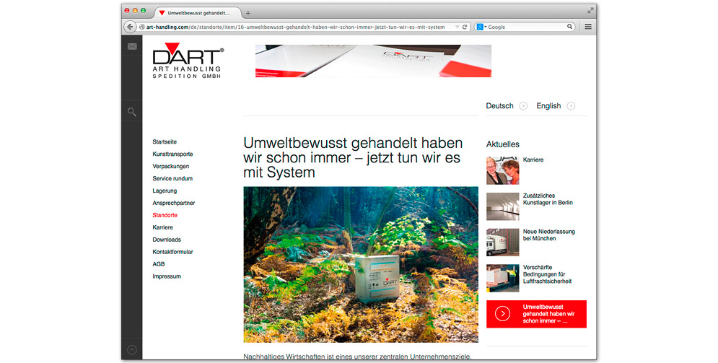Click into the Google search field
This screenshot has width=718, height=363.
coord(525,27)
